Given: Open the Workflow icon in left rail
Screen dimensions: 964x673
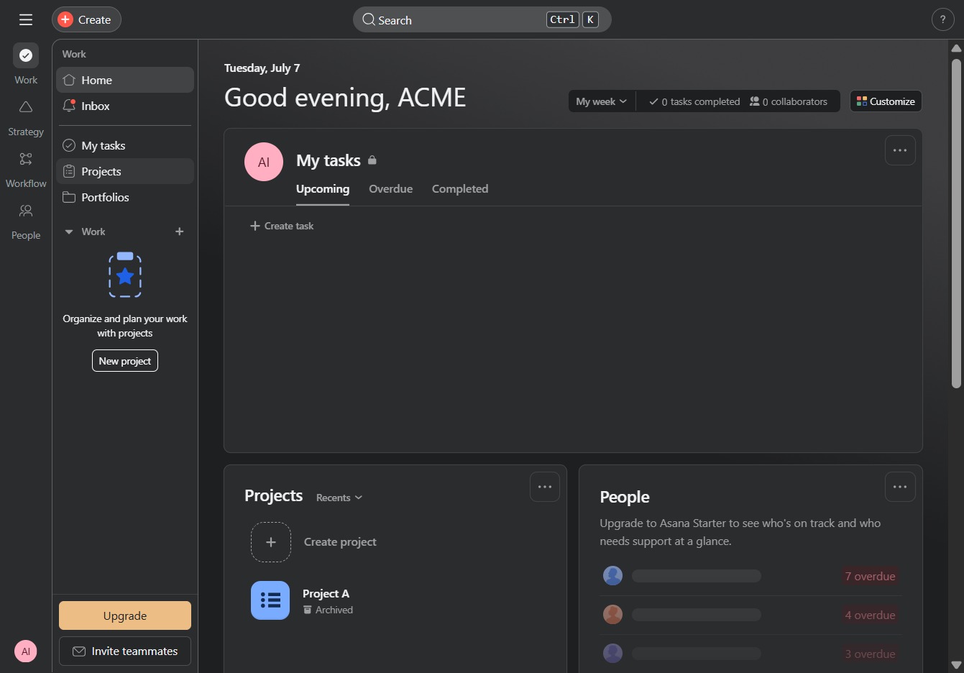Looking at the screenshot, I should (x=26, y=159).
